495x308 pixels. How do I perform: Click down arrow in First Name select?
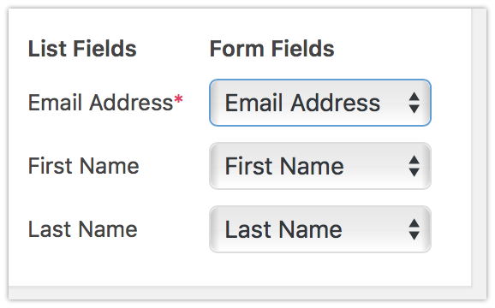coord(414,173)
